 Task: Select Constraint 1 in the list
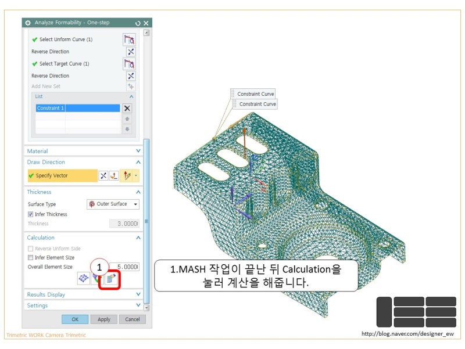tap(78, 108)
